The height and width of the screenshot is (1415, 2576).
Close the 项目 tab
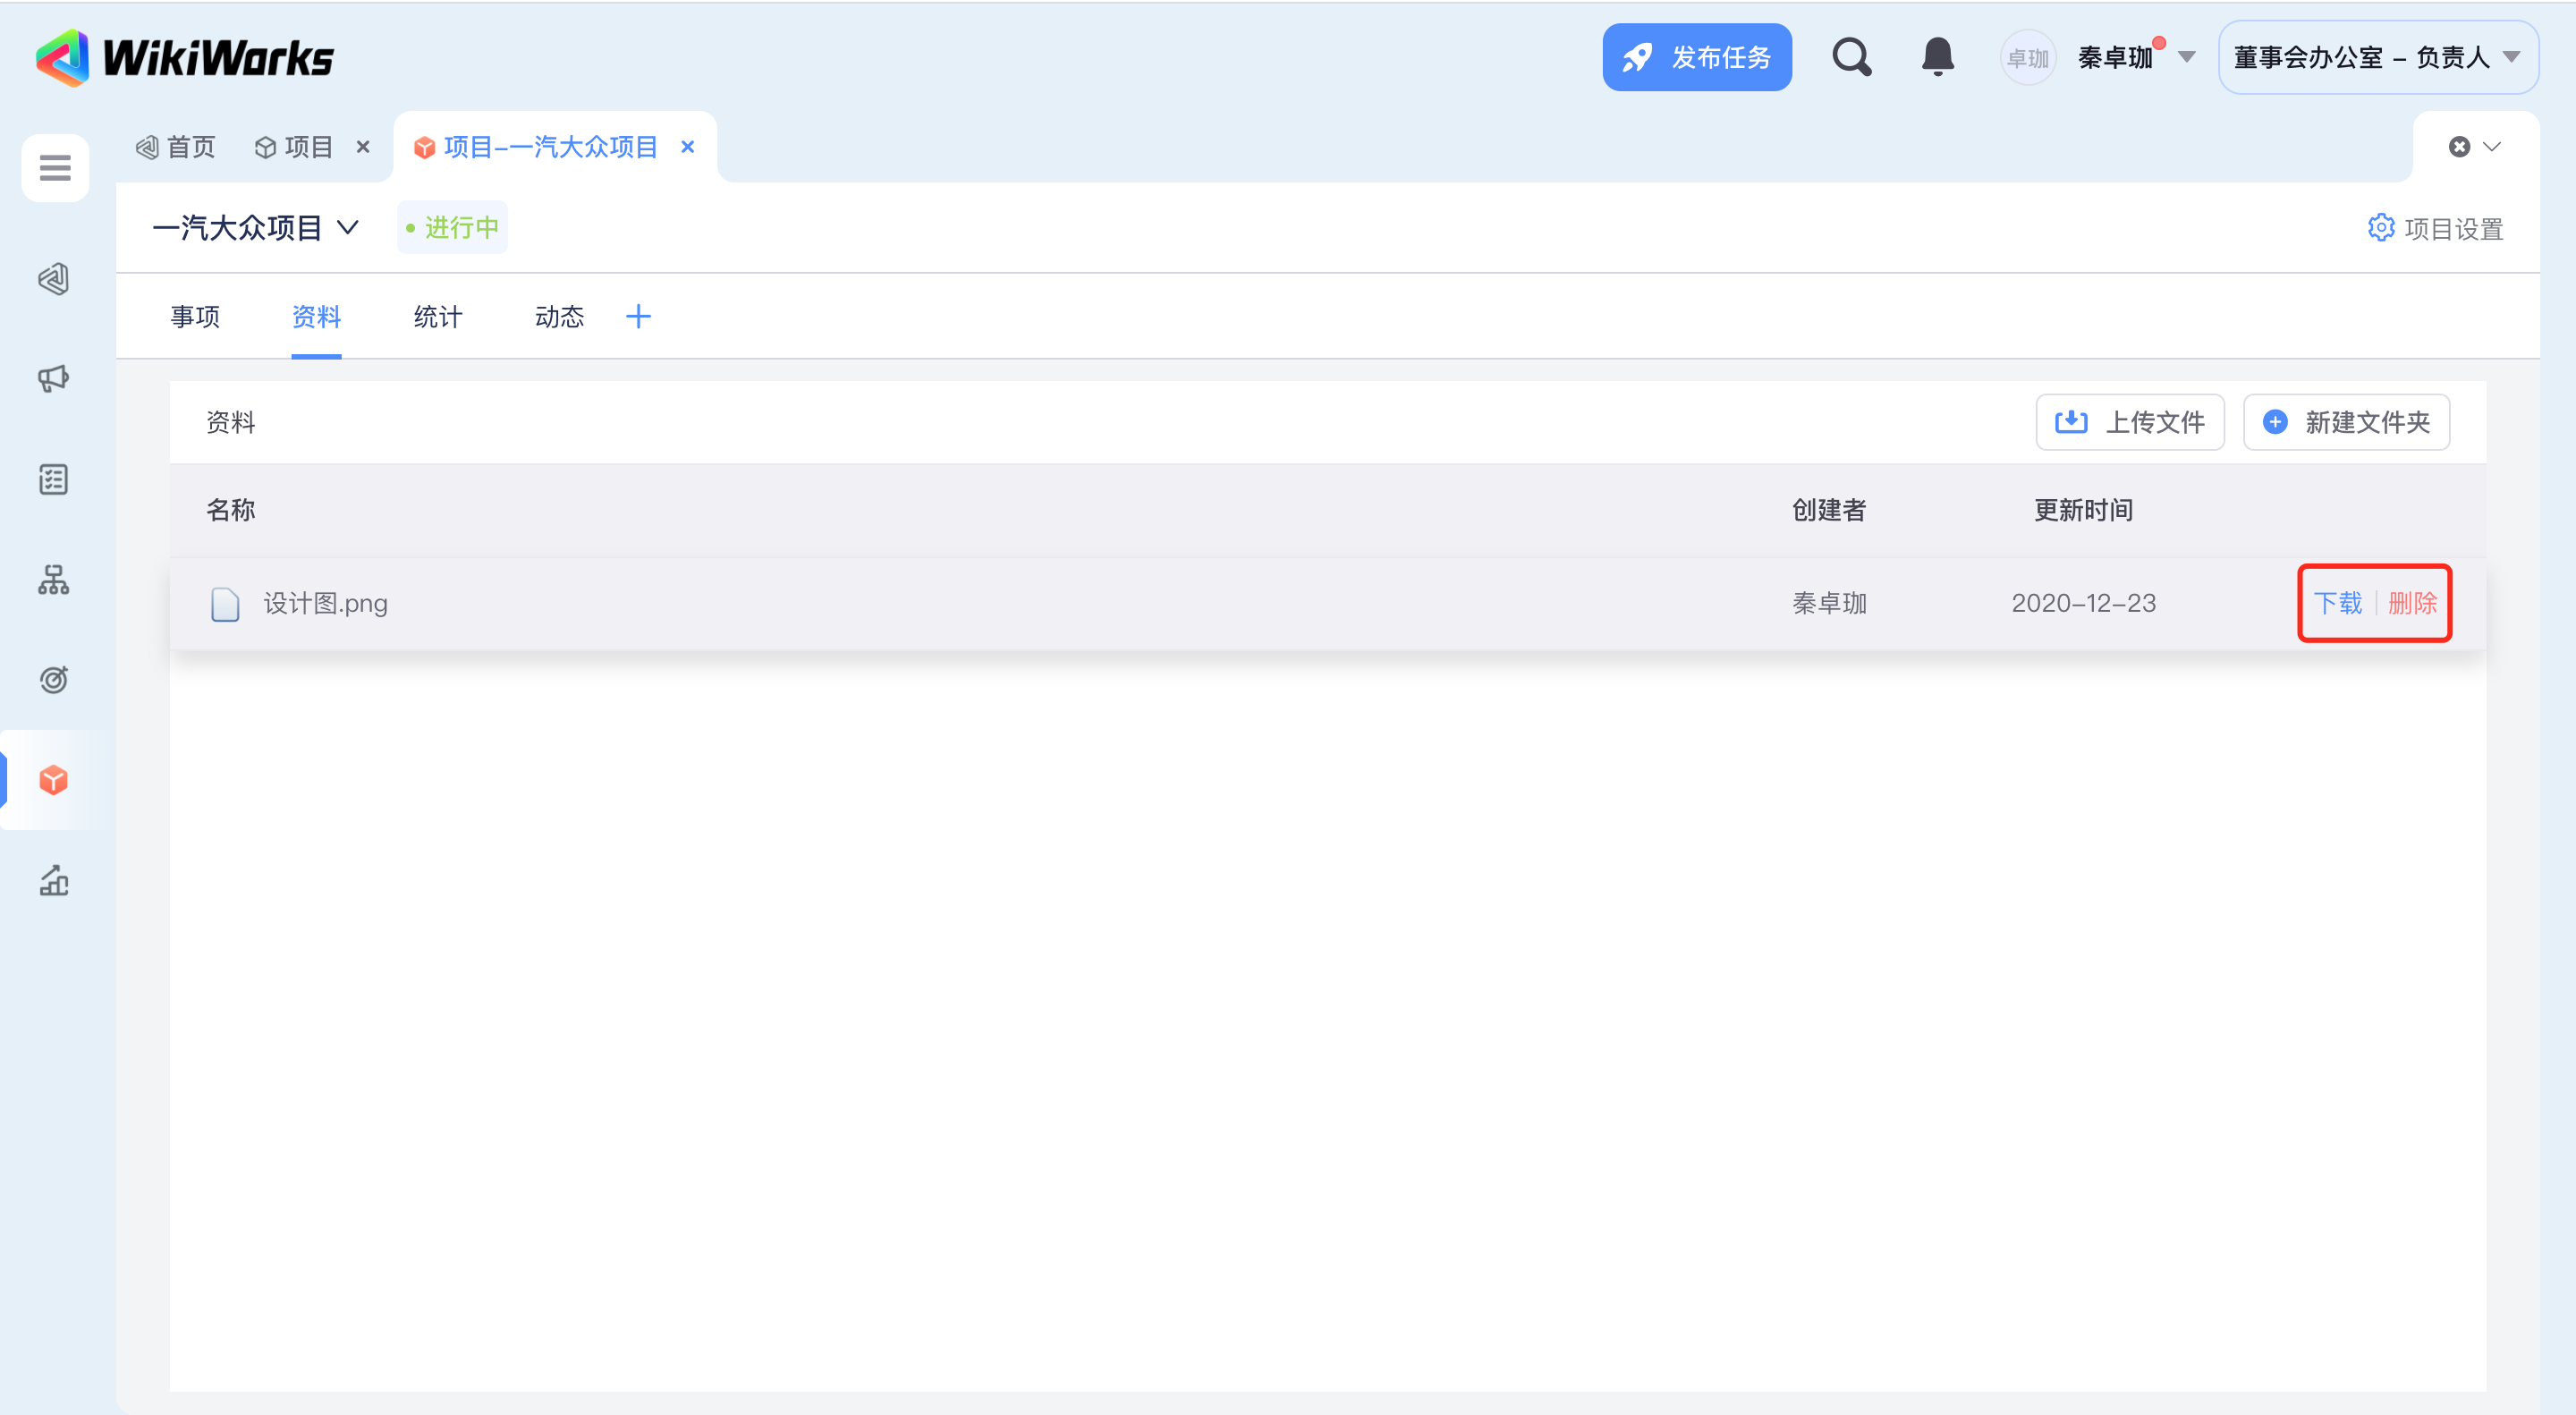363,147
